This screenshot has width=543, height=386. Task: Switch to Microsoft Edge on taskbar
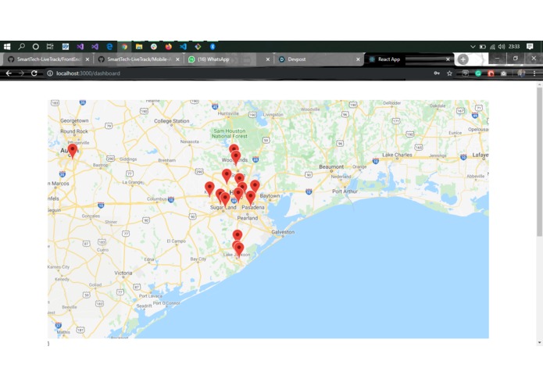click(x=109, y=46)
